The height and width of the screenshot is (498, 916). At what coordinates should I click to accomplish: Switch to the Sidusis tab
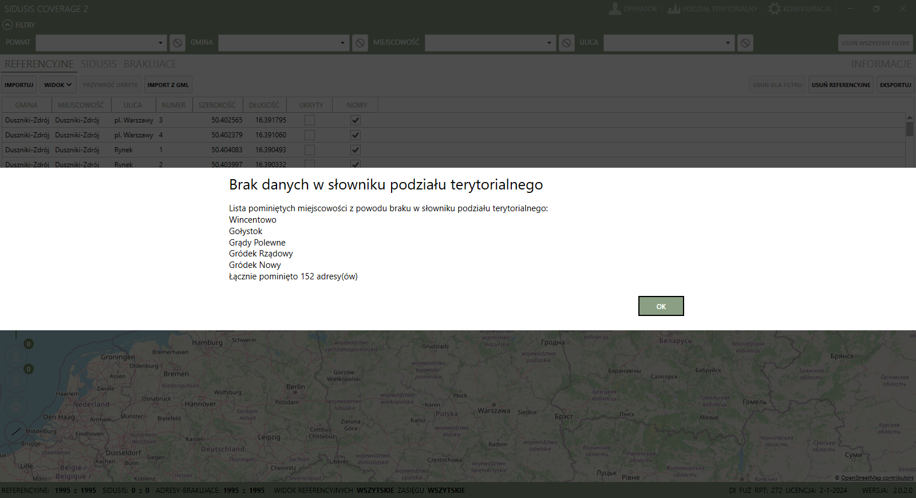click(98, 64)
